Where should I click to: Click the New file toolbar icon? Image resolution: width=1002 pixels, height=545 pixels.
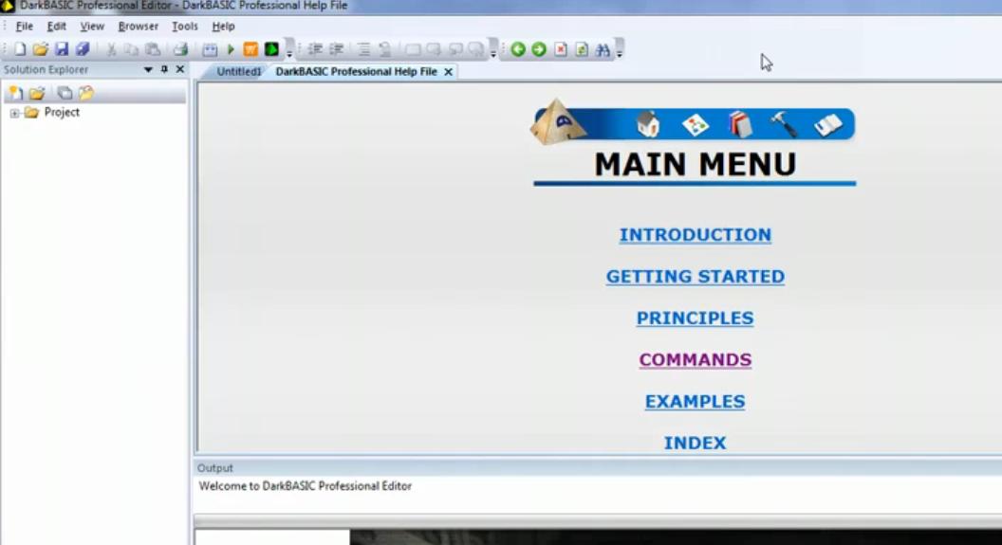point(20,49)
